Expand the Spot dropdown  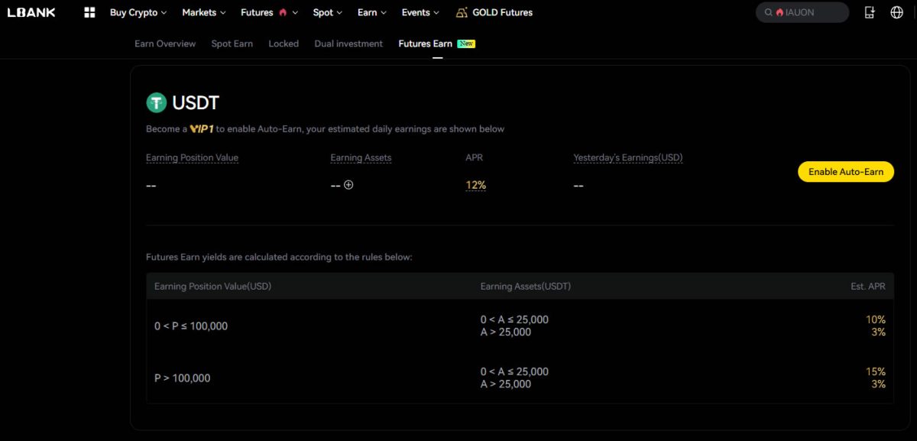pyautogui.click(x=328, y=12)
